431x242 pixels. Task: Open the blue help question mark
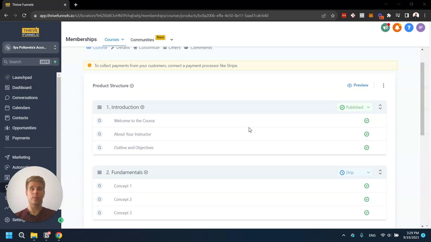409,28
